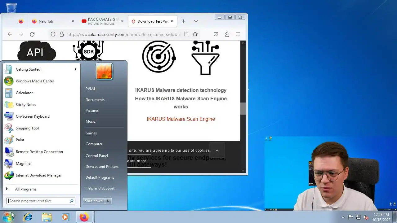Click the ikarussecurity.com address bar
The image size is (397, 223).
click(x=123, y=34)
